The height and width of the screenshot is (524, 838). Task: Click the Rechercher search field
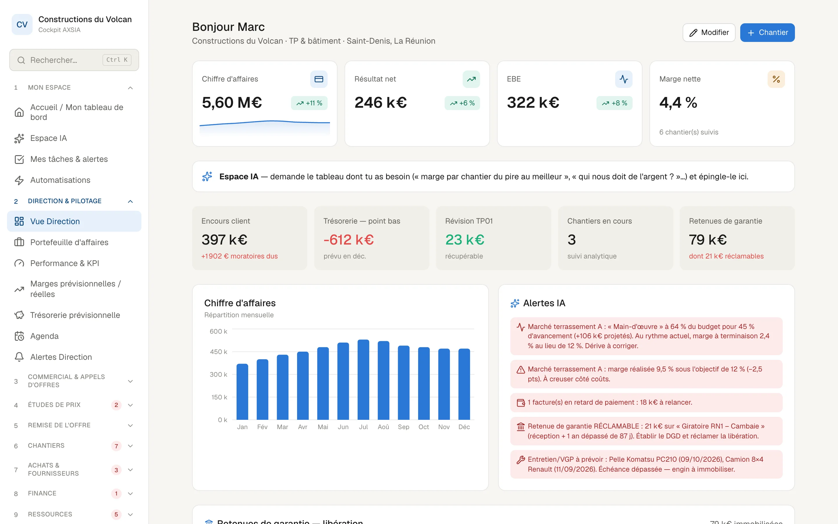pyautogui.click(x=74, y=60)
